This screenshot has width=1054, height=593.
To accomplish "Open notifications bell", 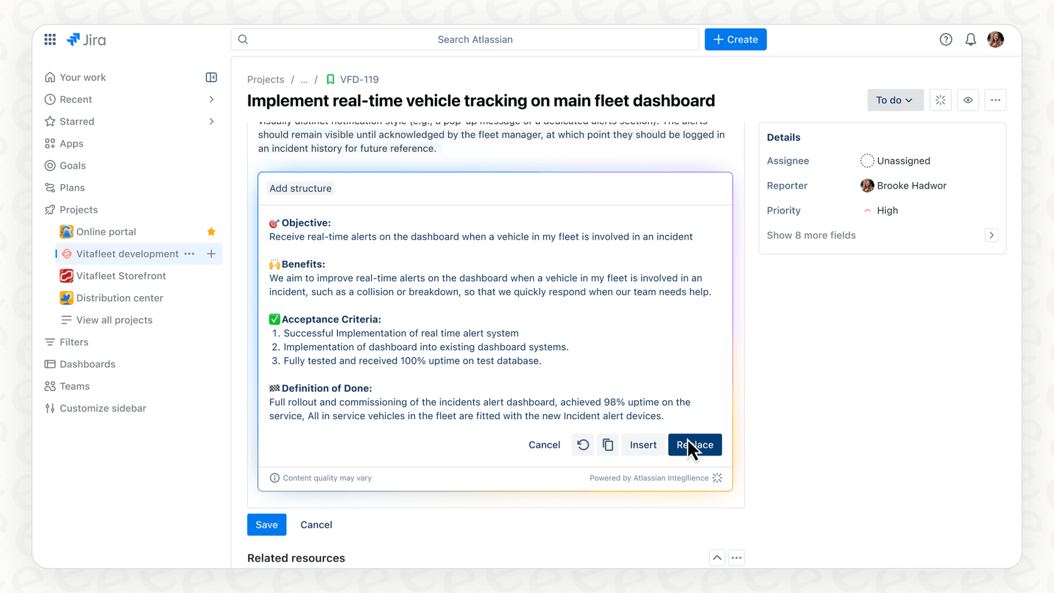I will coord(970,39).
